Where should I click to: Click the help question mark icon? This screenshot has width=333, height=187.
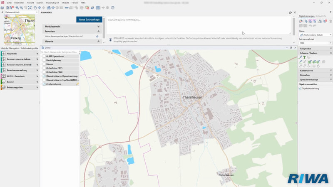[113, 7]
